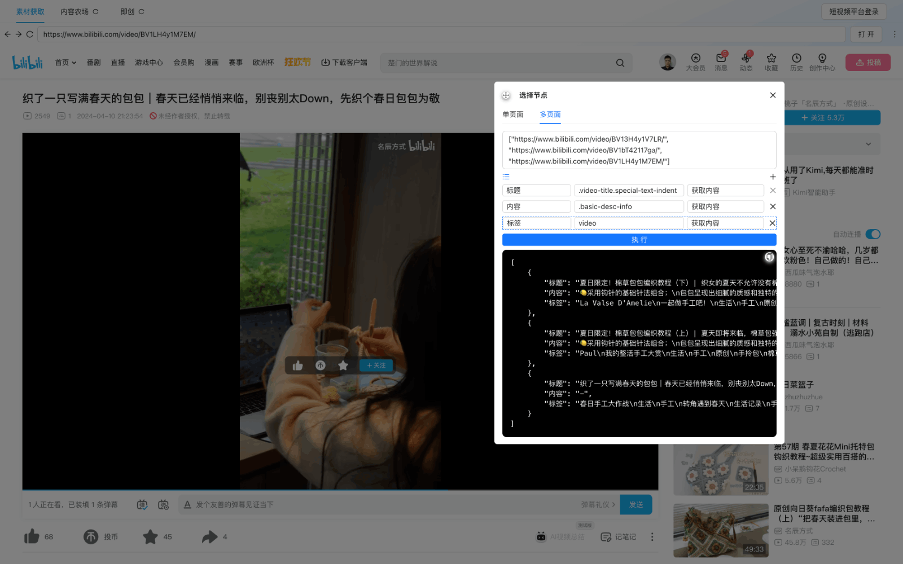
Task: Add a new node row with plus icon
Action: [x=773, y=177]
